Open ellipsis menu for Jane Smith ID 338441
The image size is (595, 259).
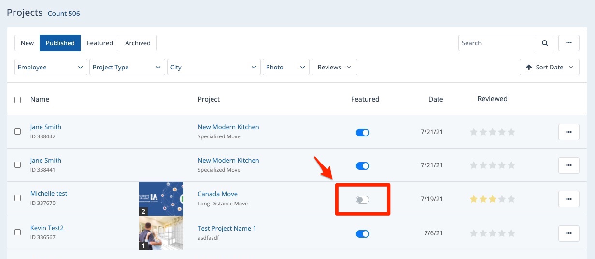tap(569, 165)
